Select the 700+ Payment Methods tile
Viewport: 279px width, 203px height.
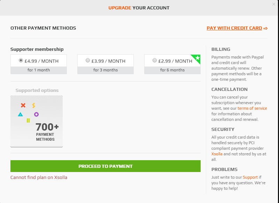tap(37, 122)
